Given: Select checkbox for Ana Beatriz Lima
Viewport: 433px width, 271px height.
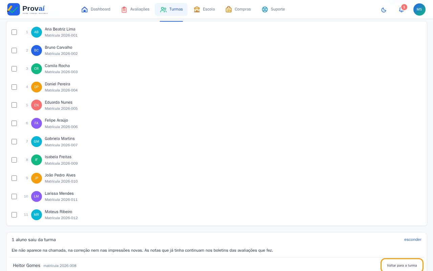Looking at the screenshot, I should click(14, 32).
